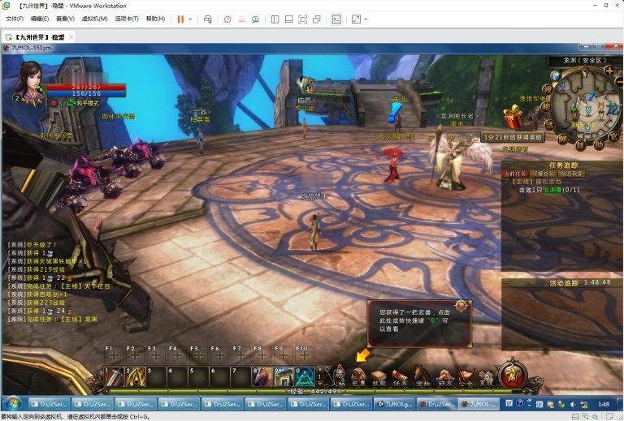This screenshot has height=421, width=624.
Task: Open the 宠物 pet horse icon
Action: tap(422, 376)
